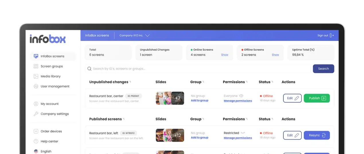Show online screens list
The height and width of the screenshot is (154, 364).
pyautogui.click(x=225, y=55)
